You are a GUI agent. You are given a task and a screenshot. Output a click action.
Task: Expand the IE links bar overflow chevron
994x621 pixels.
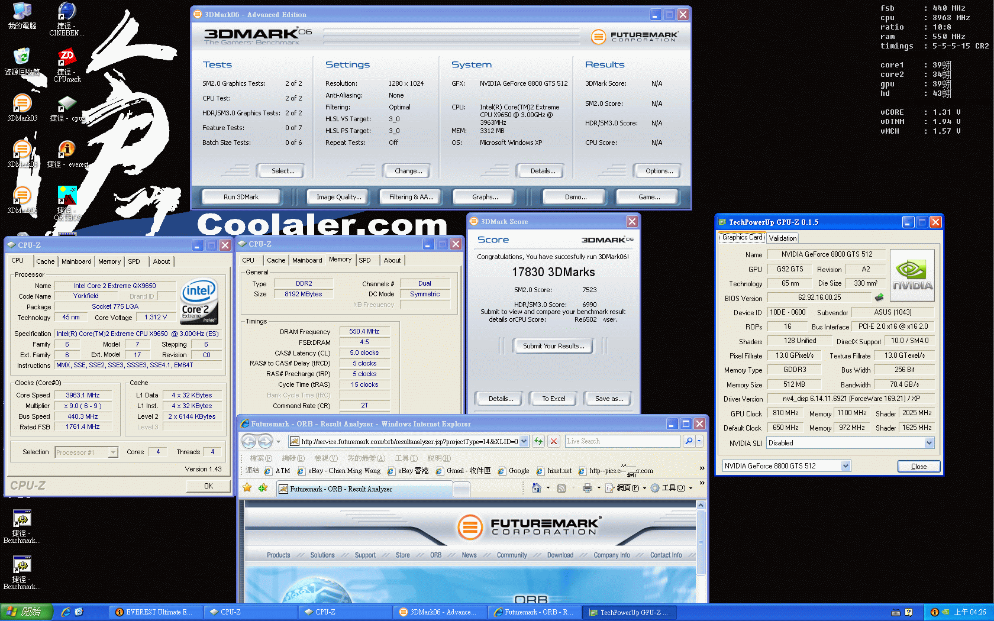pyautogui.click(x=702, y=468)
